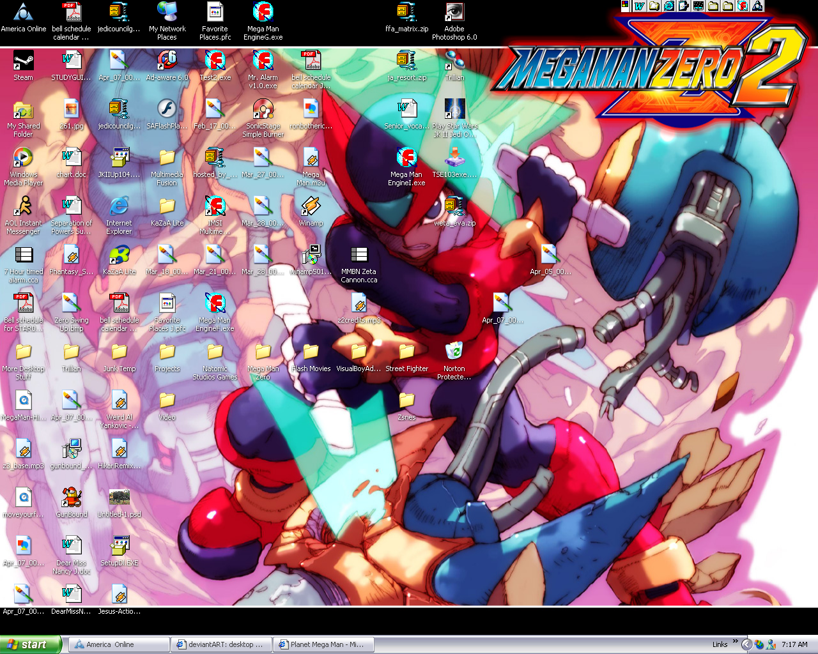Show hidden system tray icons arrow
Screen dimensions: 818x654
[x=746, y=644]
